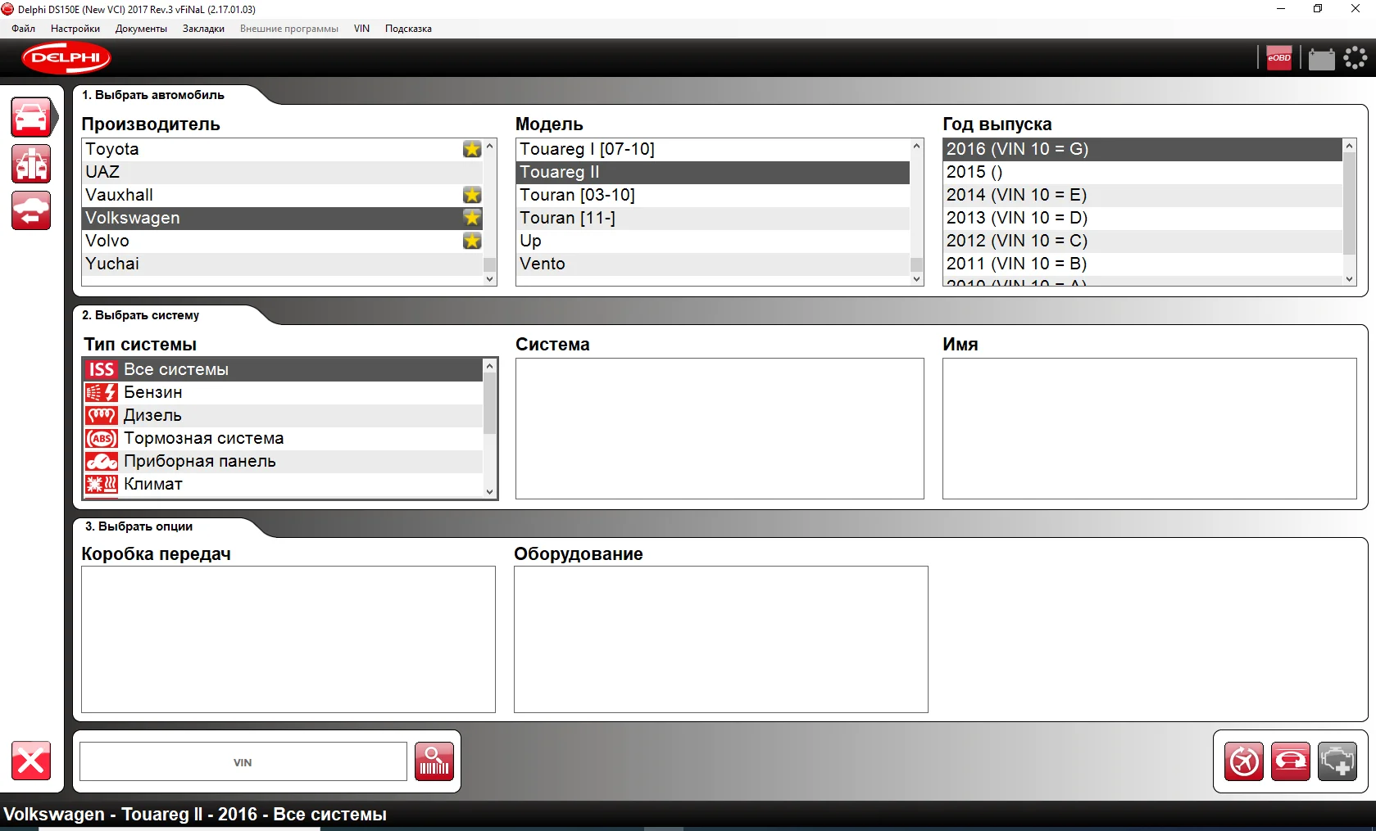Select the car selection icon in sidebar
The width and height of the screenshot is (1376, 831).
click(x=31, y=118)
